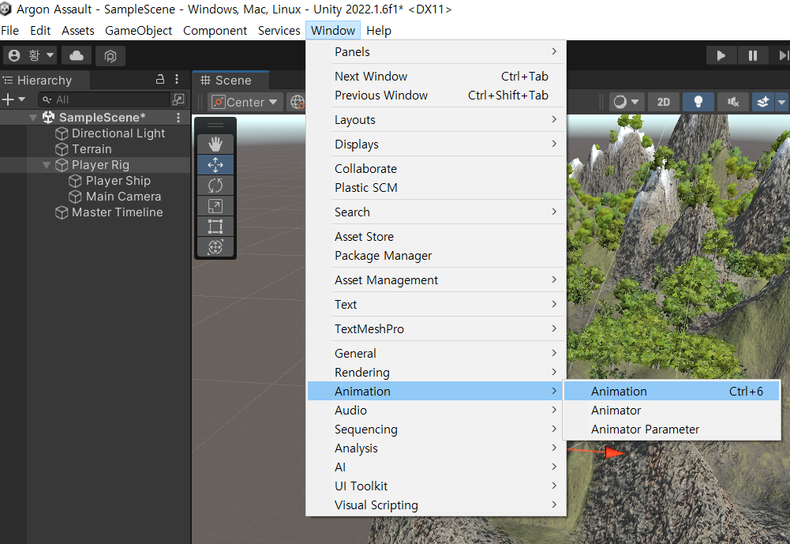Expand the Displays submenu
The height and width of the screenshot is (544, 790).
point(436,144)
